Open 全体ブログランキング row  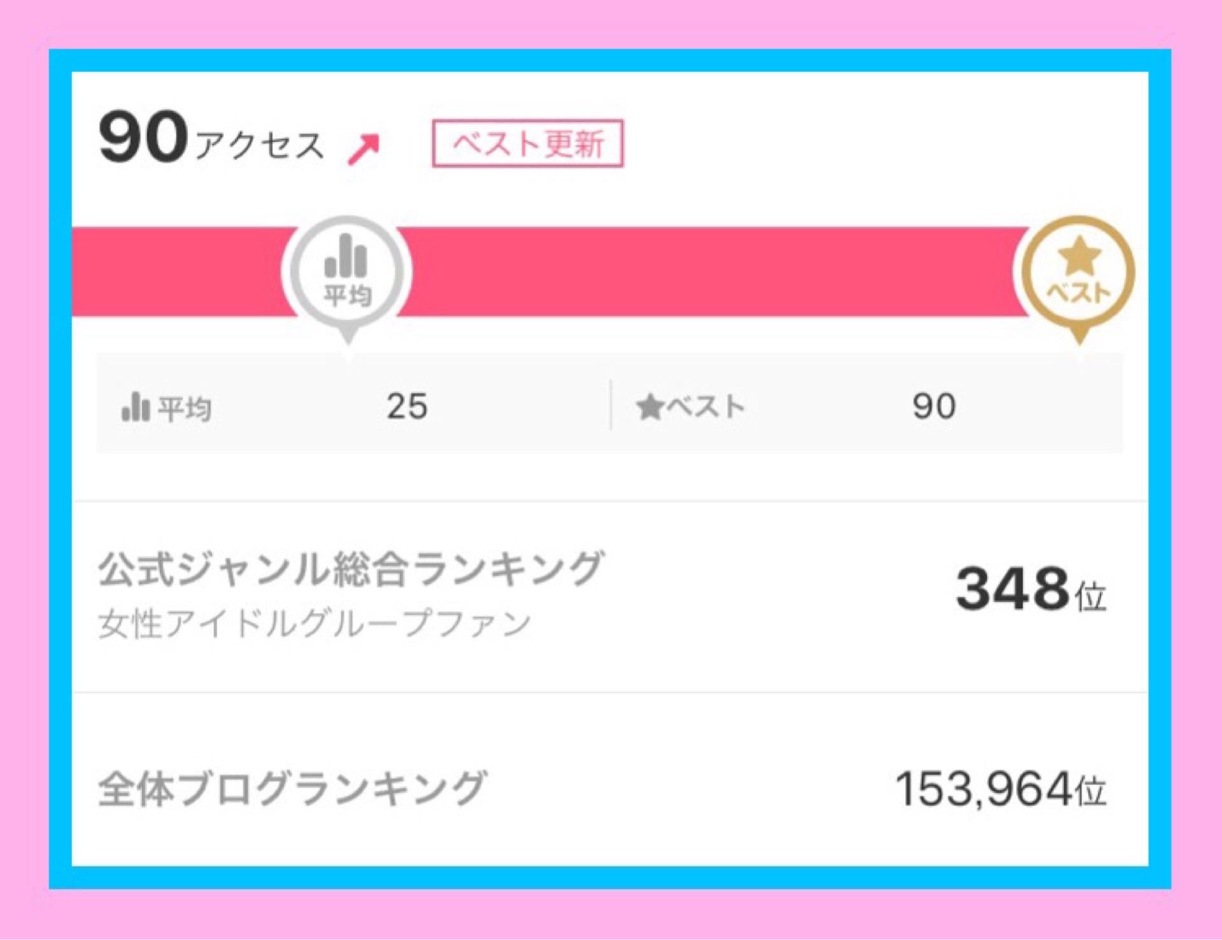click(x=293, y=789)
